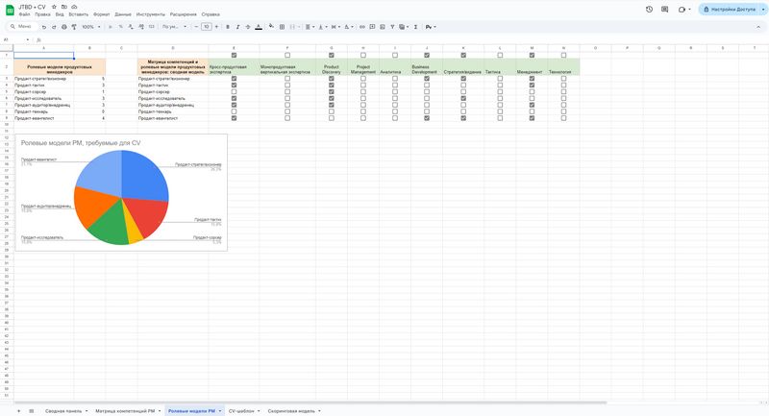The height and width of the screenshot is (416, 769).
Task: Add a new sheet with plus icon
Action: (x=17, y=410)
